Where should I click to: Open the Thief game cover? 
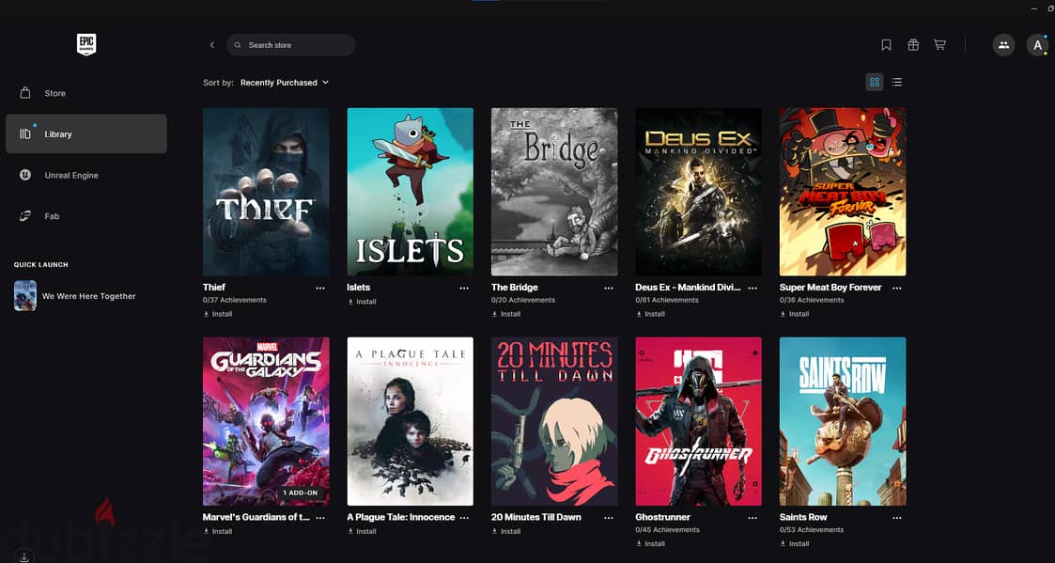coord(266,192)
